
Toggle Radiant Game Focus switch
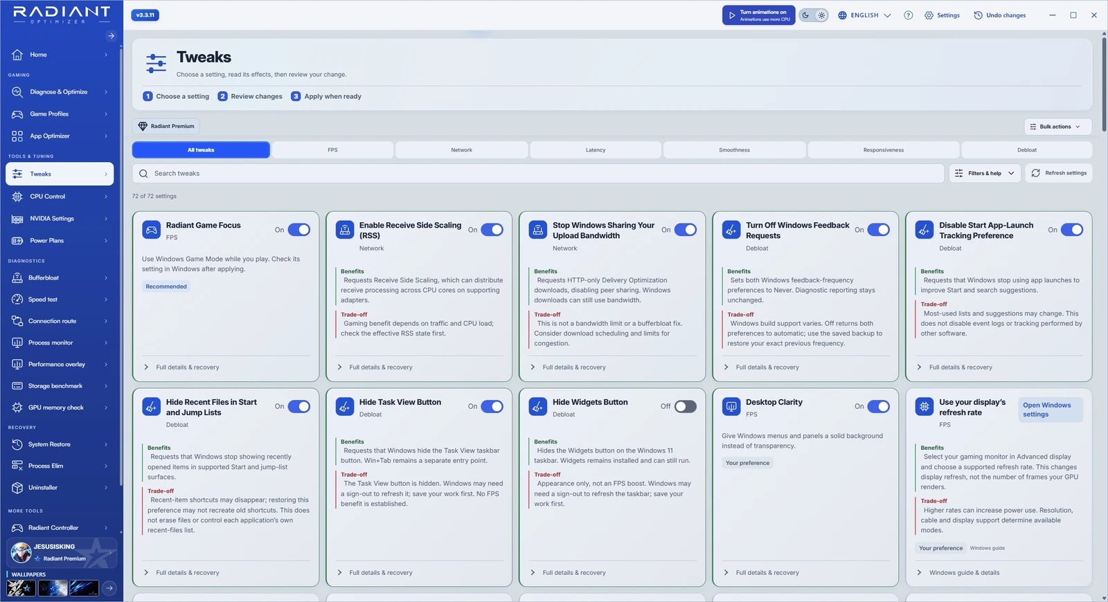(x=299, y=230)
